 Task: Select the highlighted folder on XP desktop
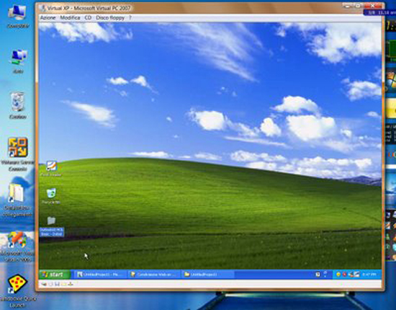point(52,226)
